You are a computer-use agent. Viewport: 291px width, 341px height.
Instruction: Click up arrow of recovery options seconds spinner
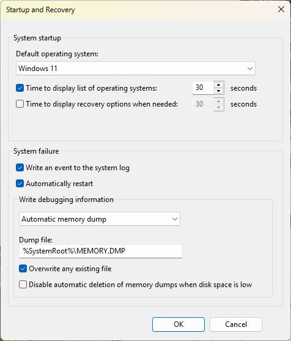point(219,101)
